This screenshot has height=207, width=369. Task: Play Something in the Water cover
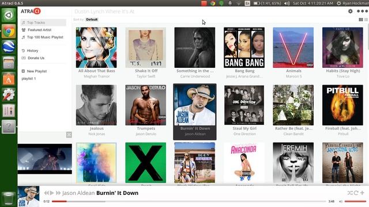195,48
